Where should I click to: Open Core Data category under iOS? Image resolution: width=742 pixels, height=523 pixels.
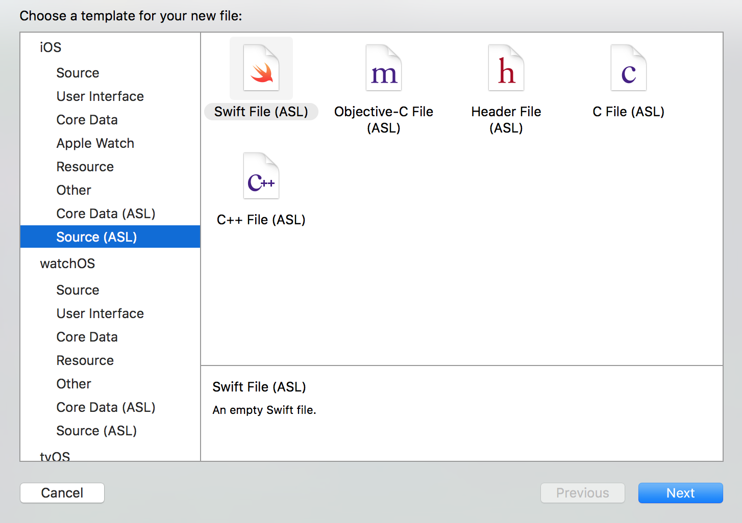point(110,120)
